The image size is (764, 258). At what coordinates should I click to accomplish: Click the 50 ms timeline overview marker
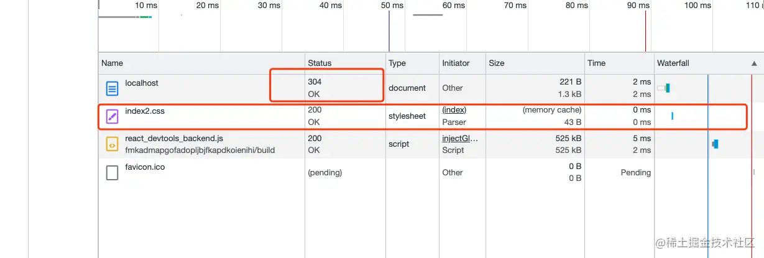[392, 6]
